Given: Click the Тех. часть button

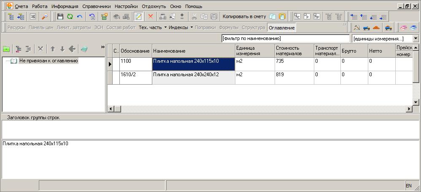Looking at the screenshot, I should 150,27.
